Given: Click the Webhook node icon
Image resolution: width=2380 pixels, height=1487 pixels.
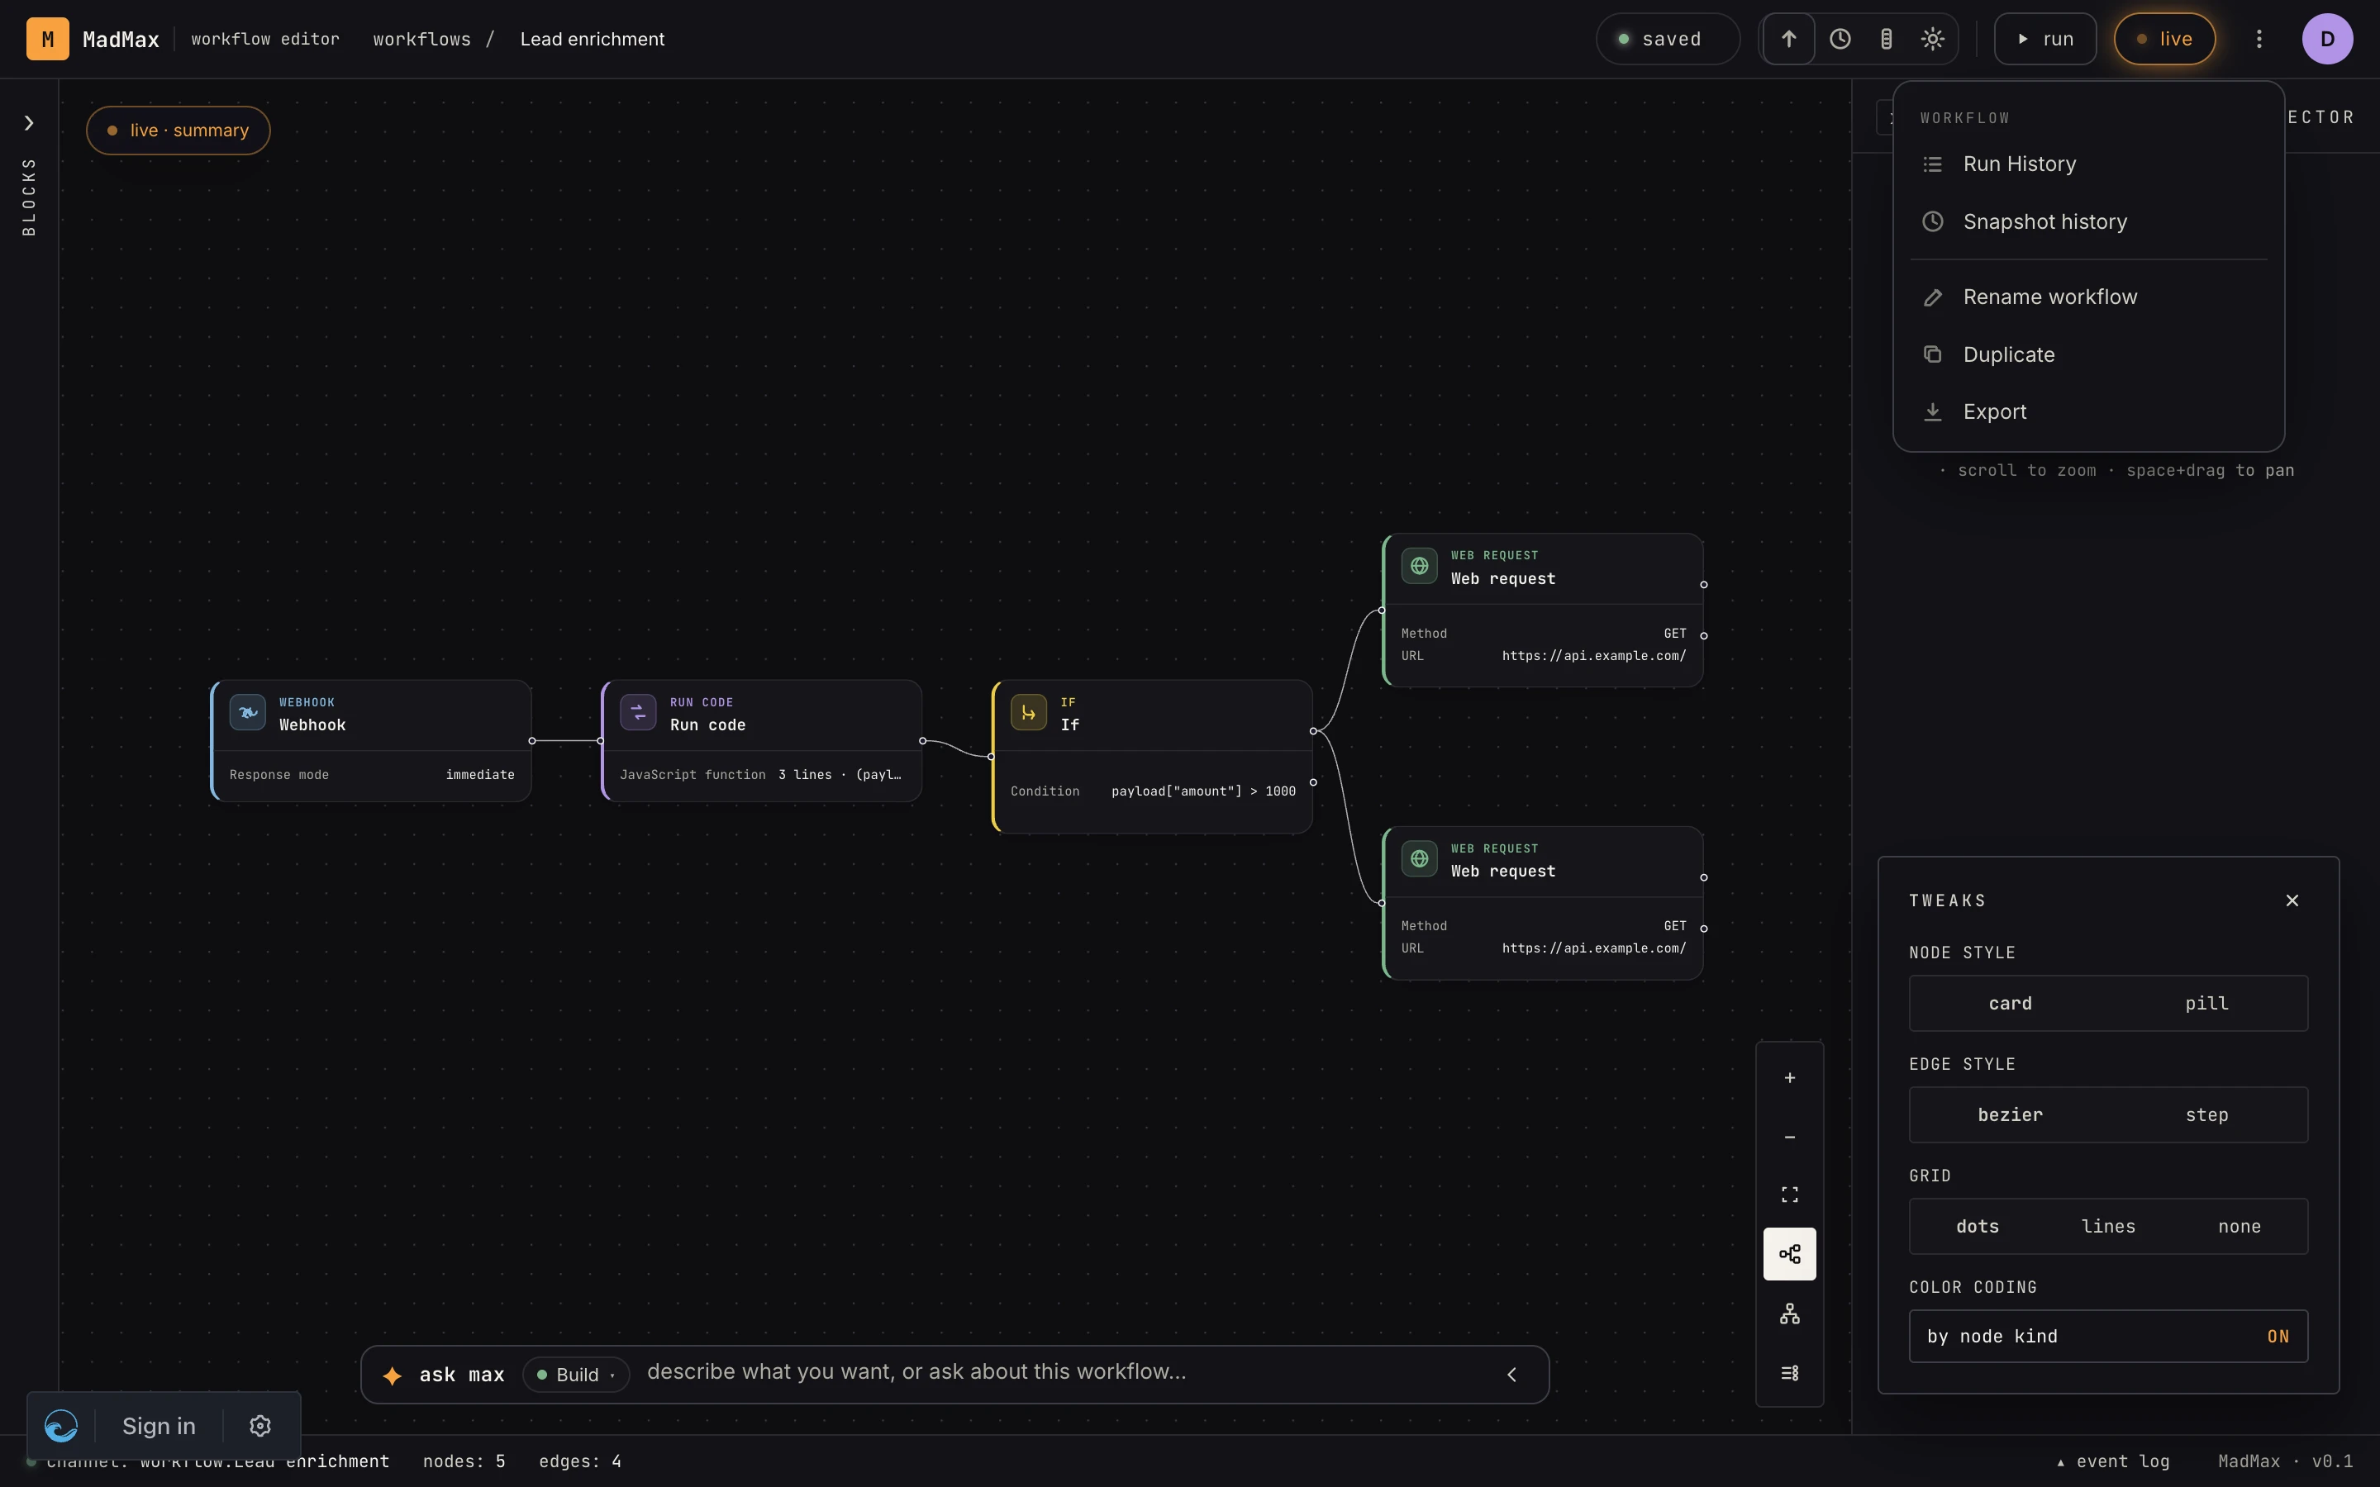Looking at the screenshot, I should tap(248, 712).
